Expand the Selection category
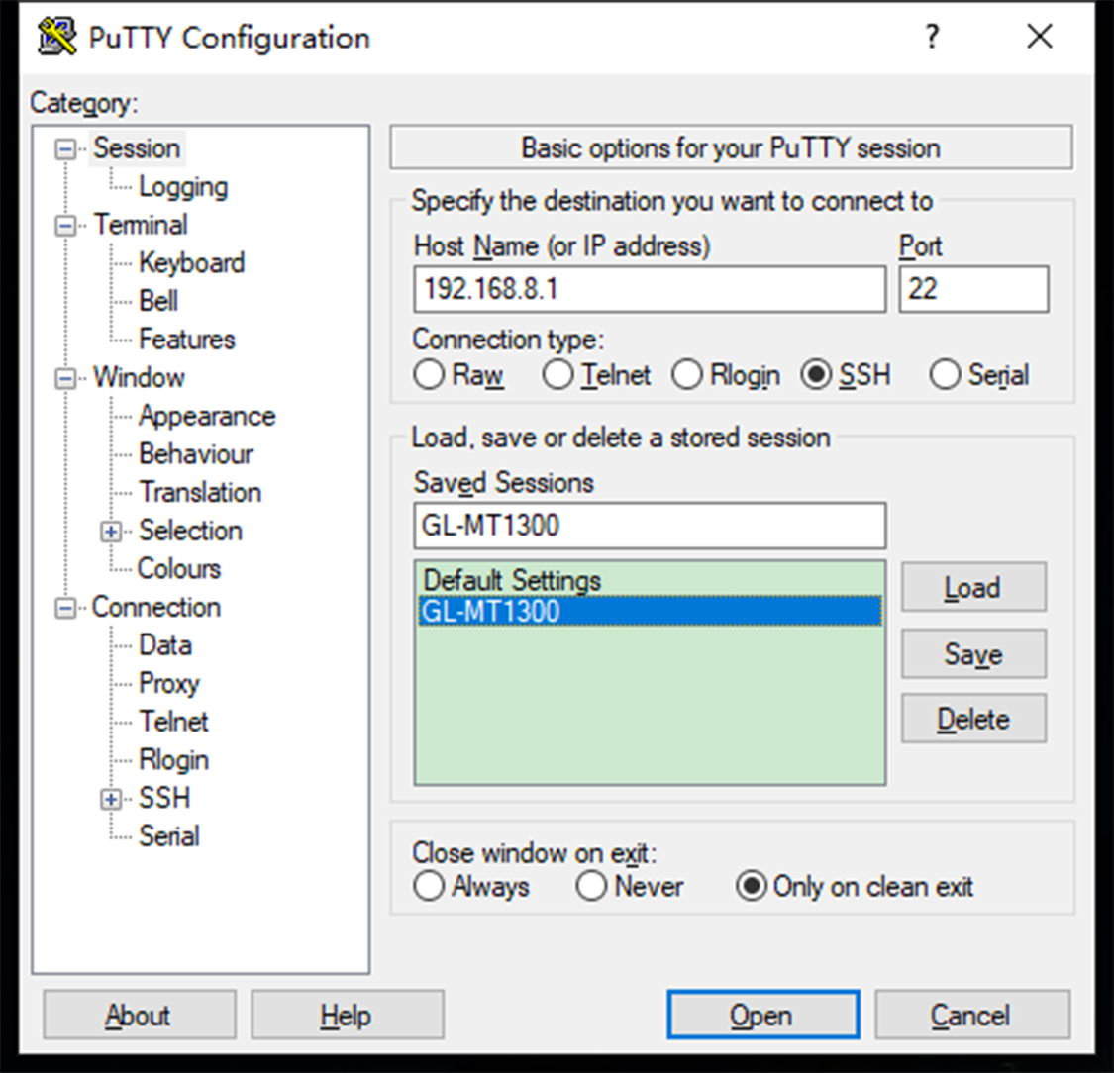 click(x=111, y=531)
